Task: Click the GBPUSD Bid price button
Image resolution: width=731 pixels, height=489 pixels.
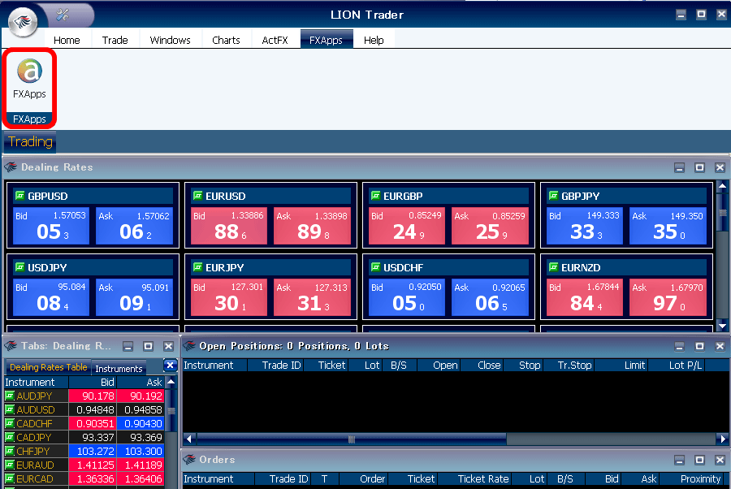Action: point(49,226)
